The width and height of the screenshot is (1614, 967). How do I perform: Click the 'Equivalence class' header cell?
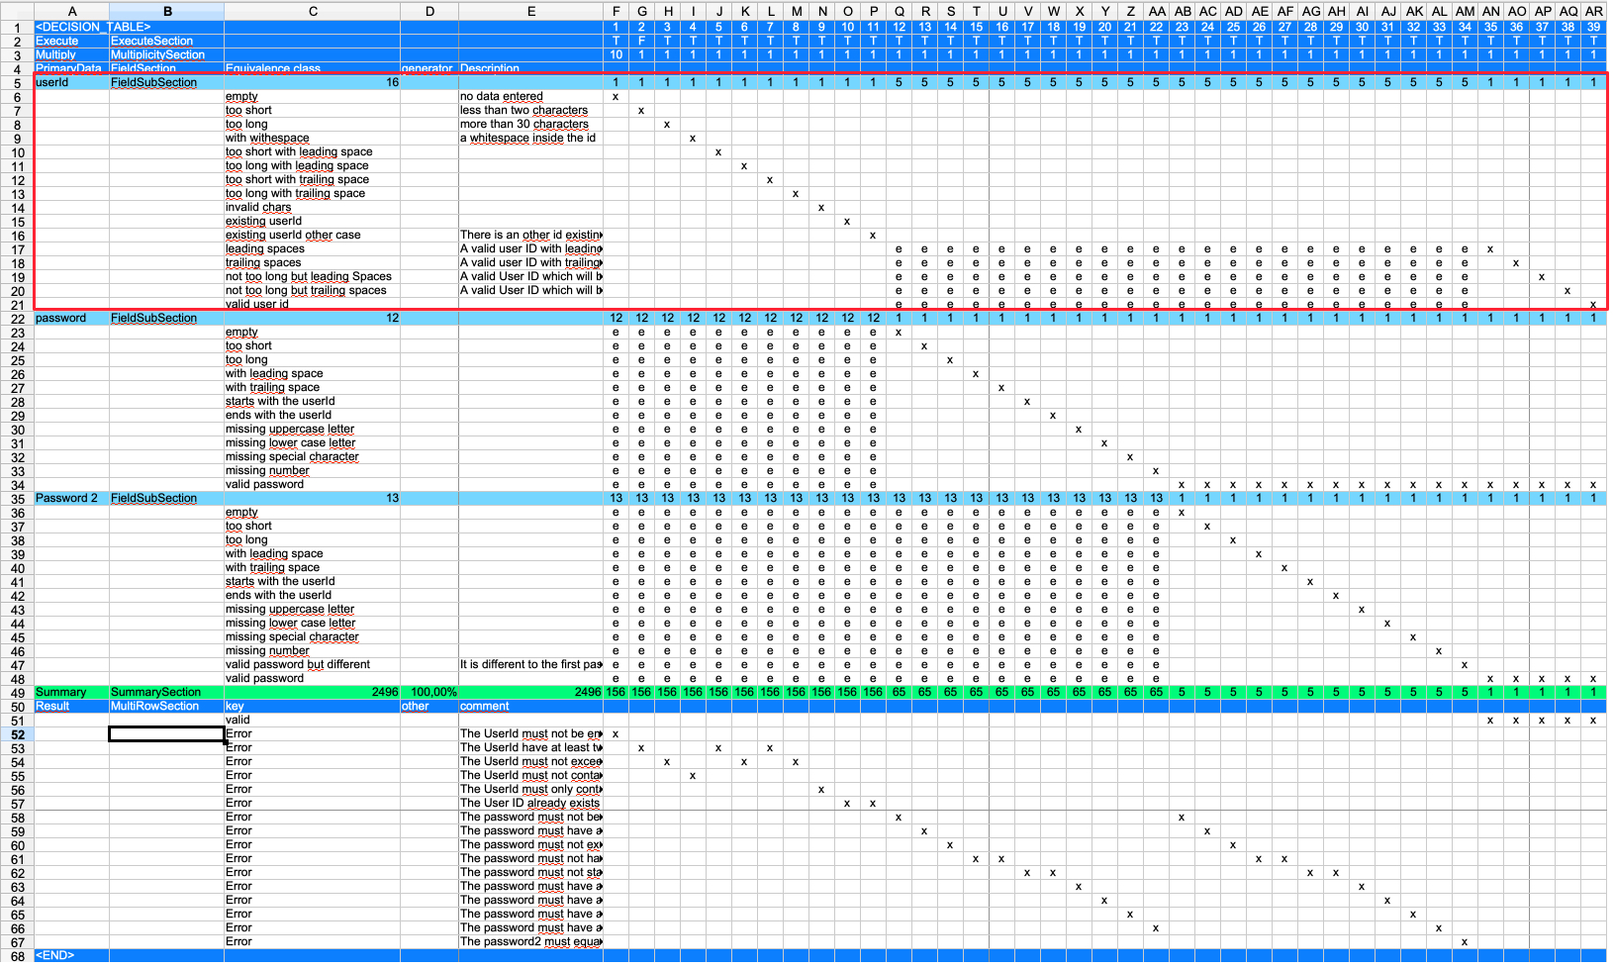(x=312, y=68)
